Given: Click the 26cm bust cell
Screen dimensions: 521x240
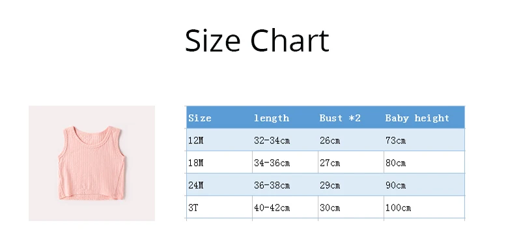Looking at the screenshot, I should pos(351,140).
